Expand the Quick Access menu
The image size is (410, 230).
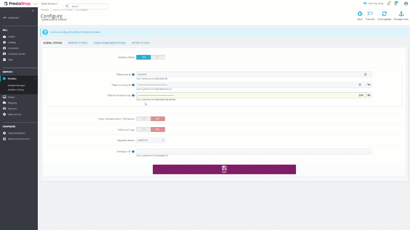coord(49,4)
